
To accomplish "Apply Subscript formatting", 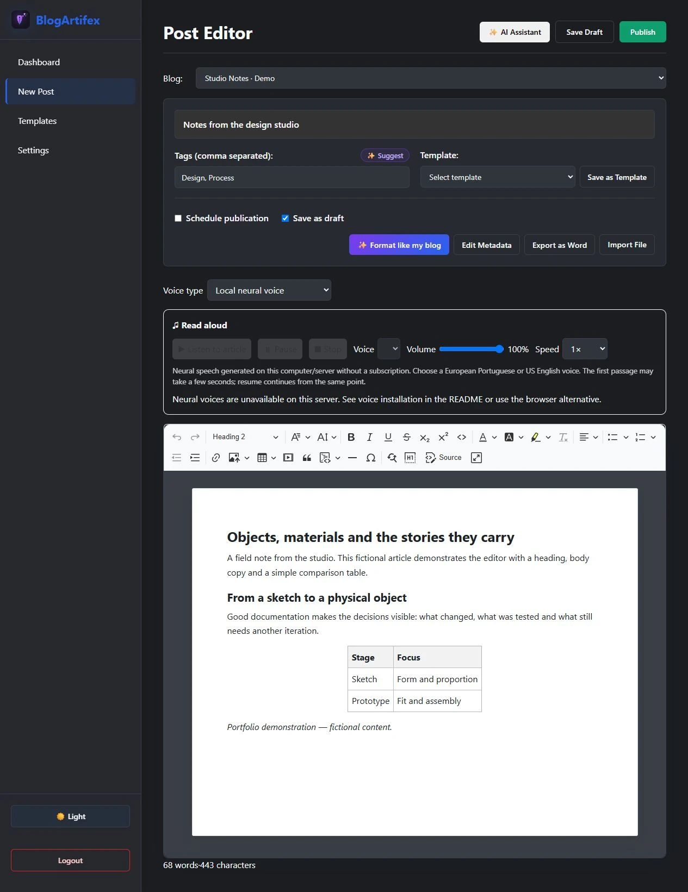I will pyautogui.click(x=425, y=437).
